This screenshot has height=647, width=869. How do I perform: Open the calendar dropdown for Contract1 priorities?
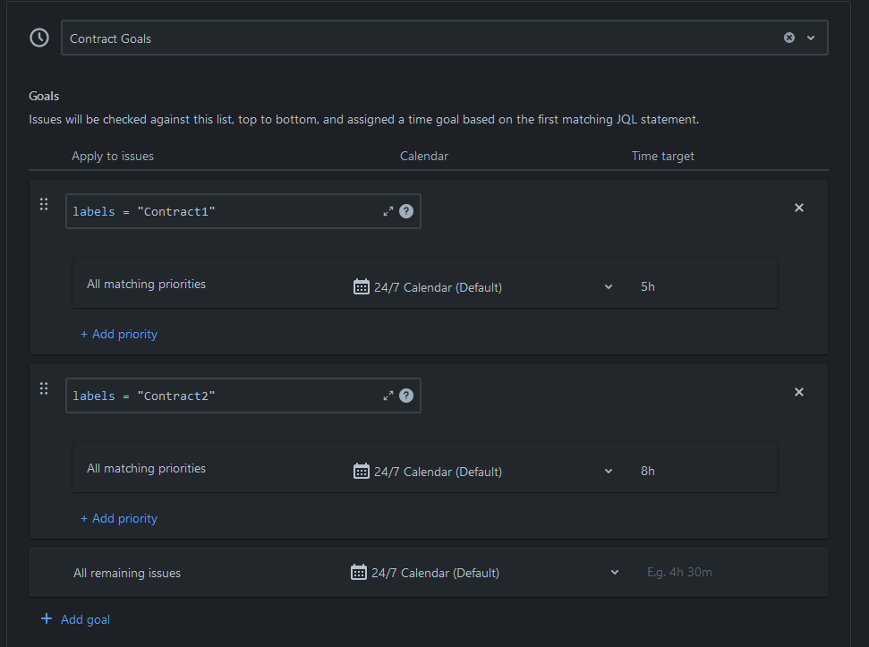(x=609, y=286)
